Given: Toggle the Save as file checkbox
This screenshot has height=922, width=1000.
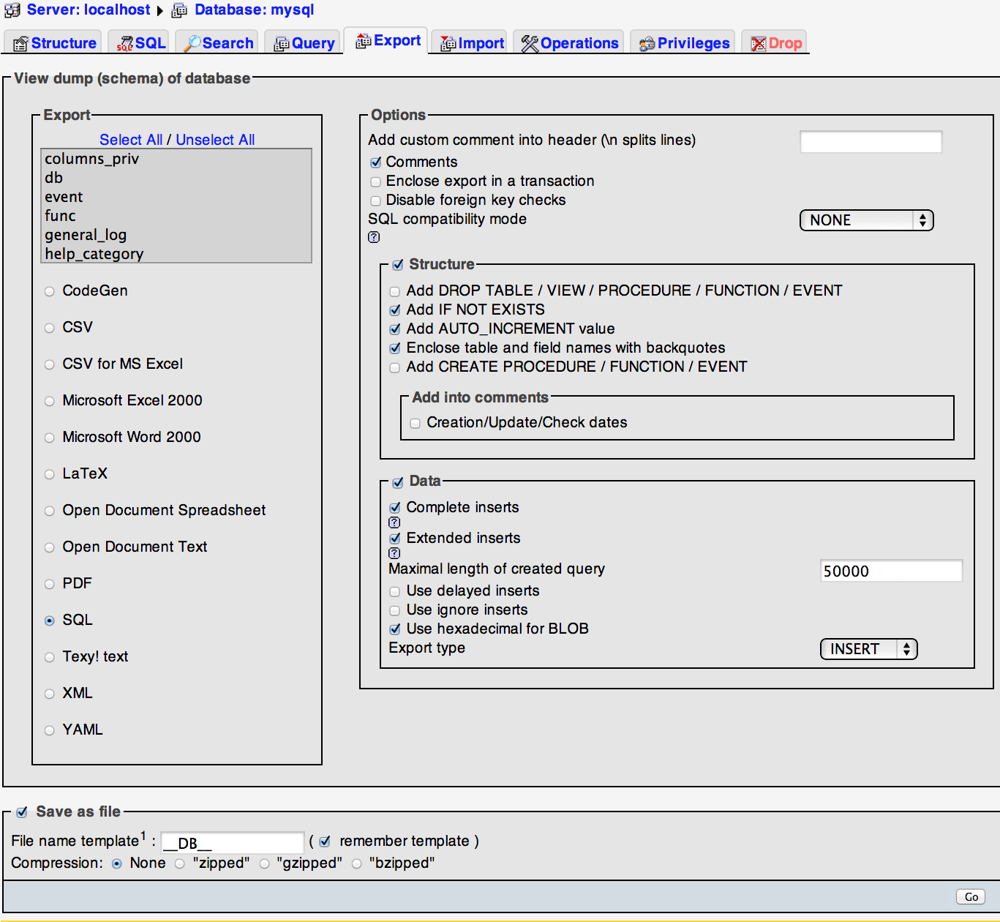Looking at the screenshot, I should click(x=22, y=812).
